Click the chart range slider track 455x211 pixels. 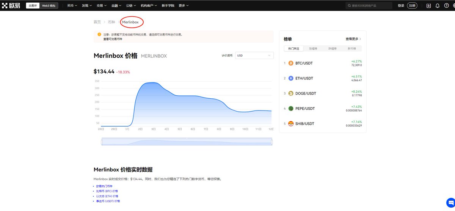tap(187, 142)
